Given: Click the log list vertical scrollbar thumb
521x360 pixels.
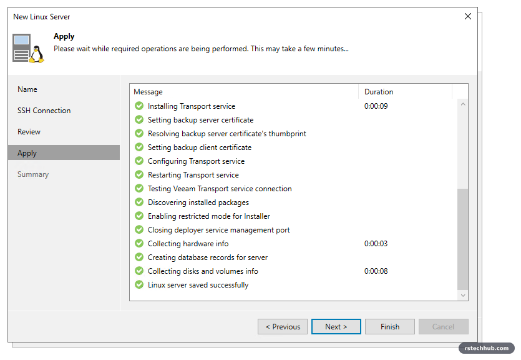Looking at the screenshot, I should point(462,239).
